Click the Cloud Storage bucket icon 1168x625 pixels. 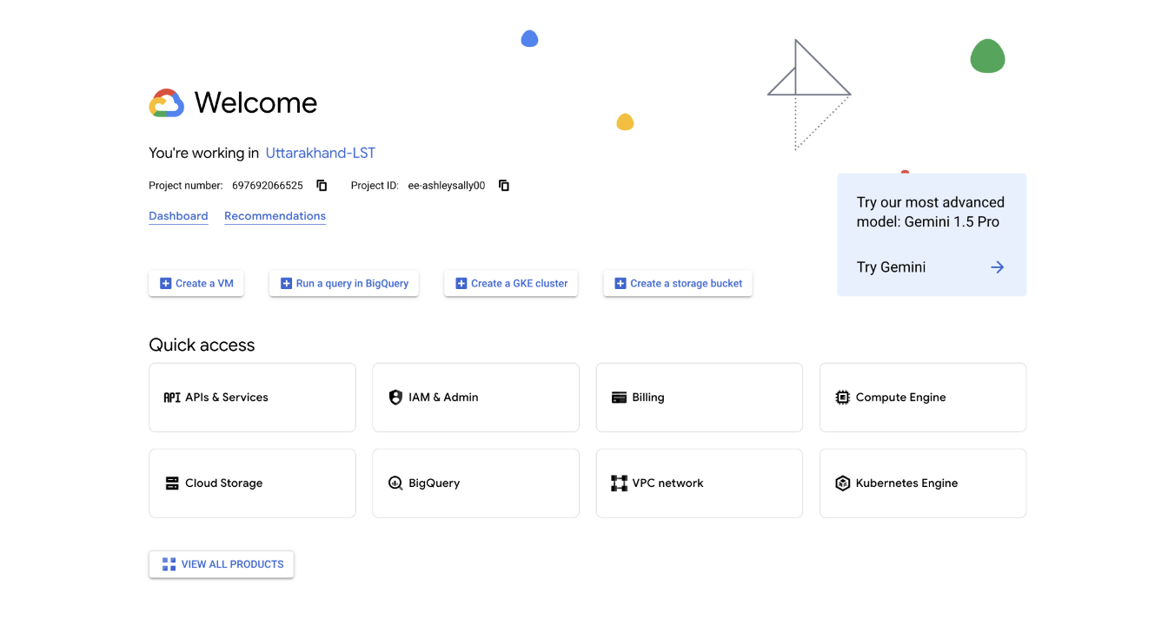coord(172,484)
